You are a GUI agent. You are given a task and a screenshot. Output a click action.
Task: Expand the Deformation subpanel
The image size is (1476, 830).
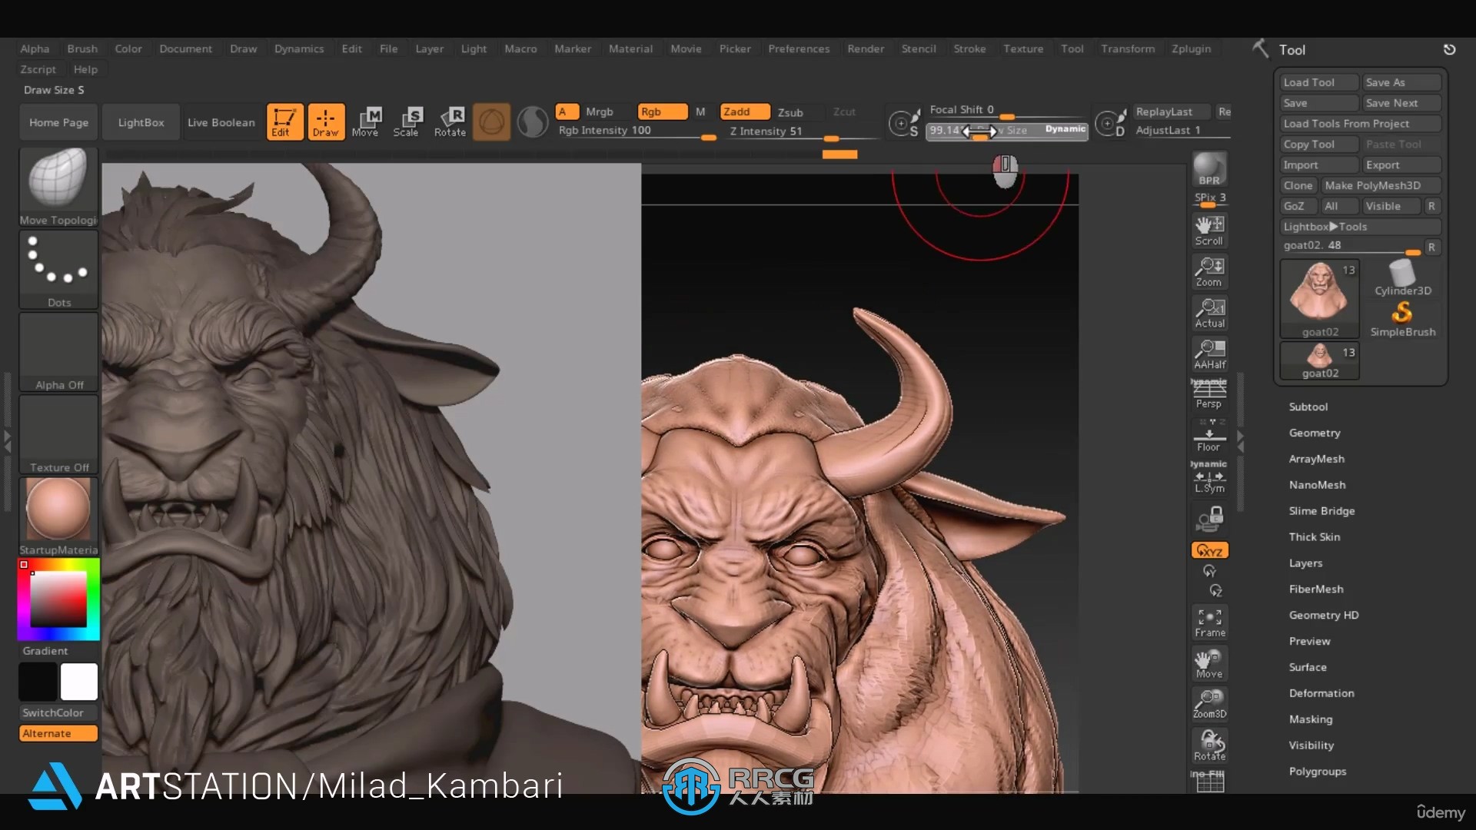point(1322,692)
